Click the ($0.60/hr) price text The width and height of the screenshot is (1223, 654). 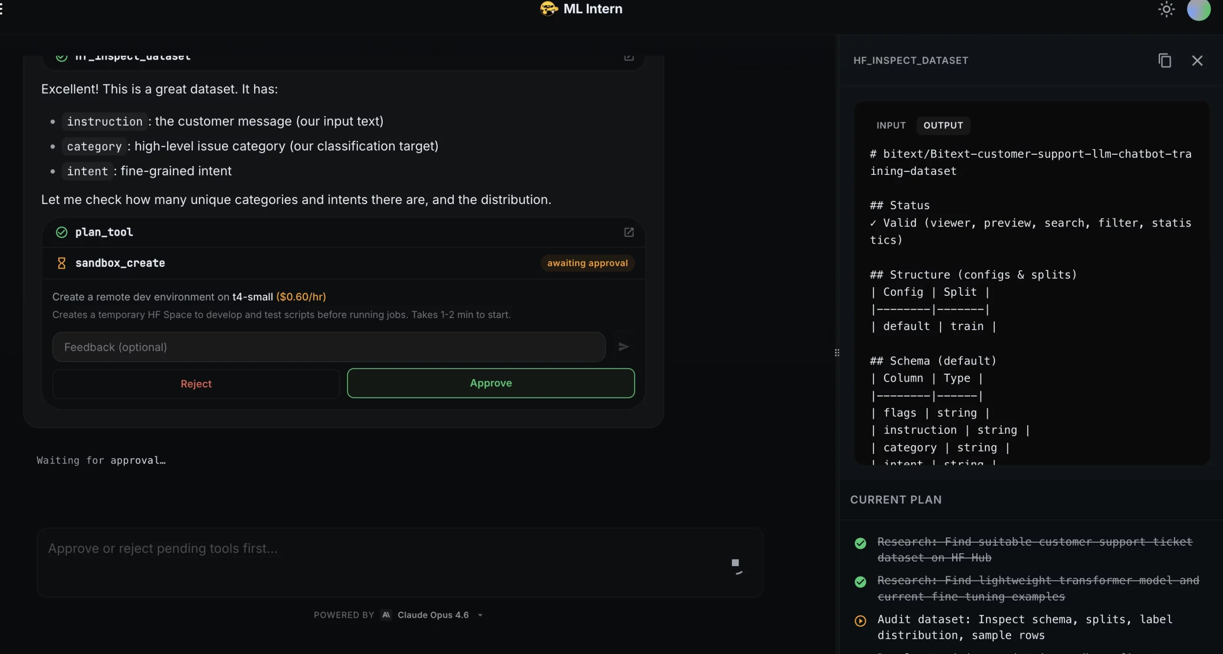tap(301, 297)
